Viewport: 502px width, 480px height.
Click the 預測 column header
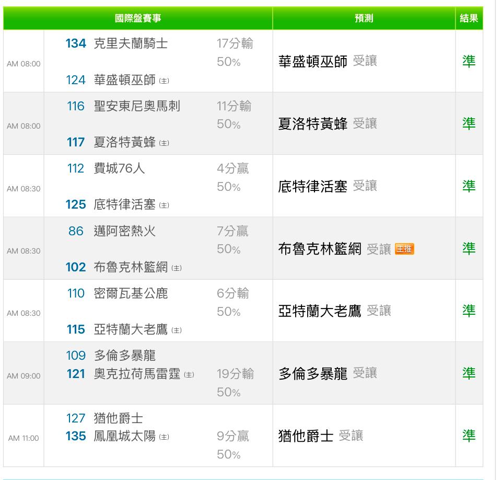364,18
